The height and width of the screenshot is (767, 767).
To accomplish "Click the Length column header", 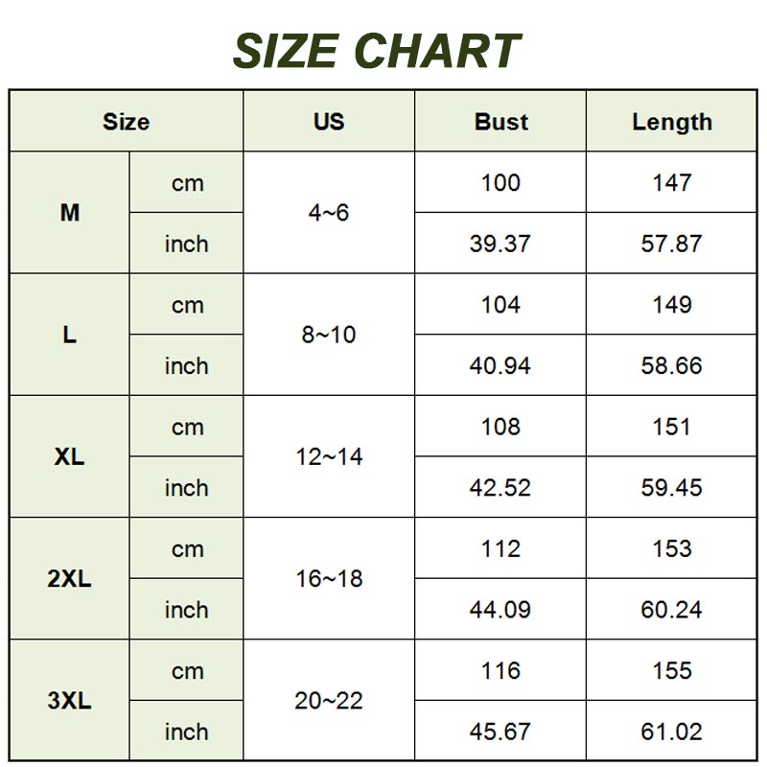I will [x=671, y=122].
